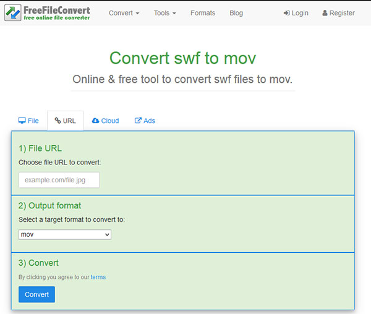Select the URL tab
This screenshot has height=314, width=371.
[66, 121]
